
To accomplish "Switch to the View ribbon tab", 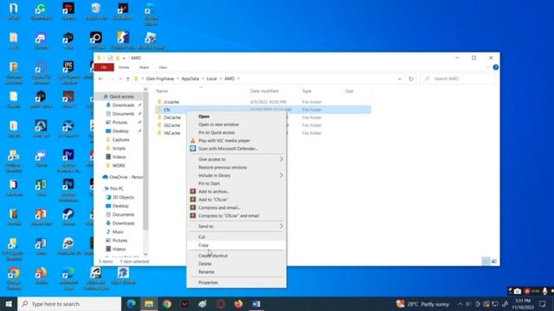I will [x=163, y=67].
